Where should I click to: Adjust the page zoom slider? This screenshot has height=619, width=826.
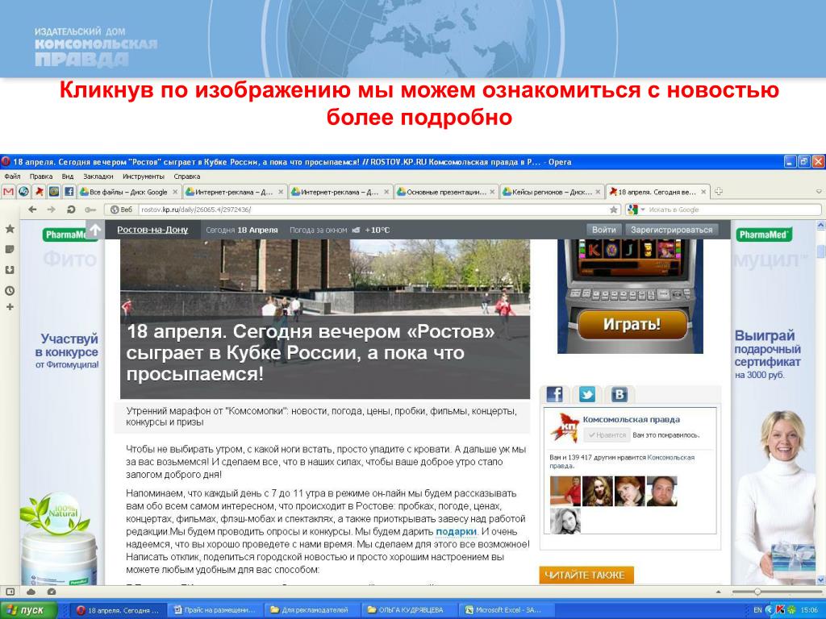[x=757, y=592]
